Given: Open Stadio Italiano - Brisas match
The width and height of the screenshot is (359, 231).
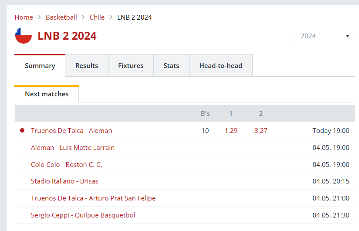Looking at the screenshot, I should [x=64, y=181].
